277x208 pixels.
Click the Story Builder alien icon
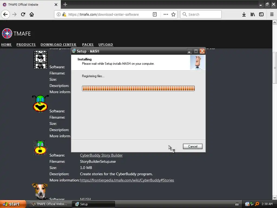click(x=41, y=148)
